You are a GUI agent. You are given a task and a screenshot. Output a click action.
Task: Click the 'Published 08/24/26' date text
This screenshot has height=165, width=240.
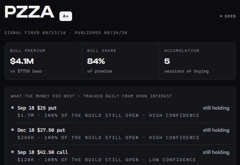pos(101,32)
